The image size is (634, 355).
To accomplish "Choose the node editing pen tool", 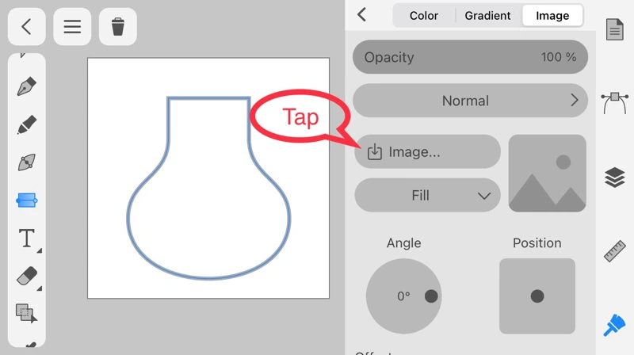I will [x=27, y=162].
